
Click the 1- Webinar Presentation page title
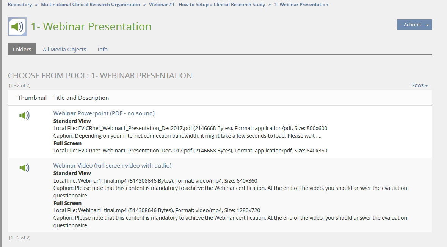point(91,26)
